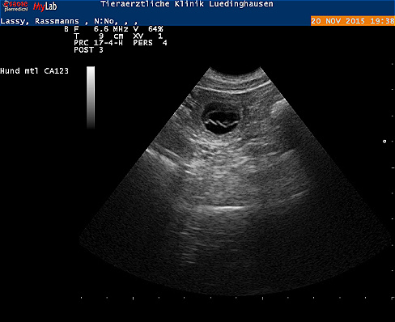Click the dark fluid-filled structure in the scan
This screenshot has height=322, width=395.
221,119
